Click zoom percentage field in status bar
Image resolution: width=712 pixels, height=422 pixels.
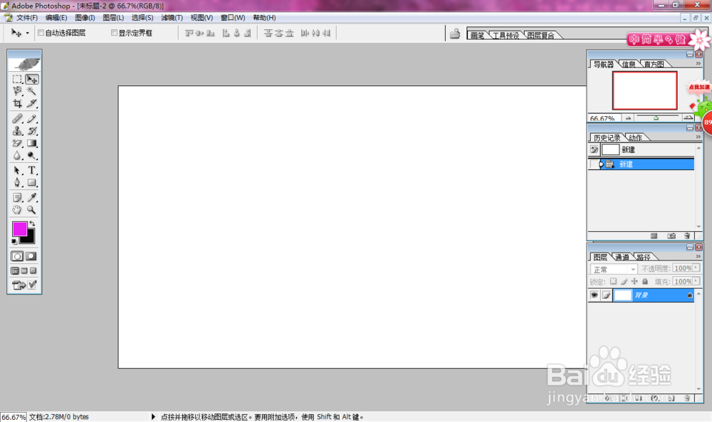tap(14, 417)
